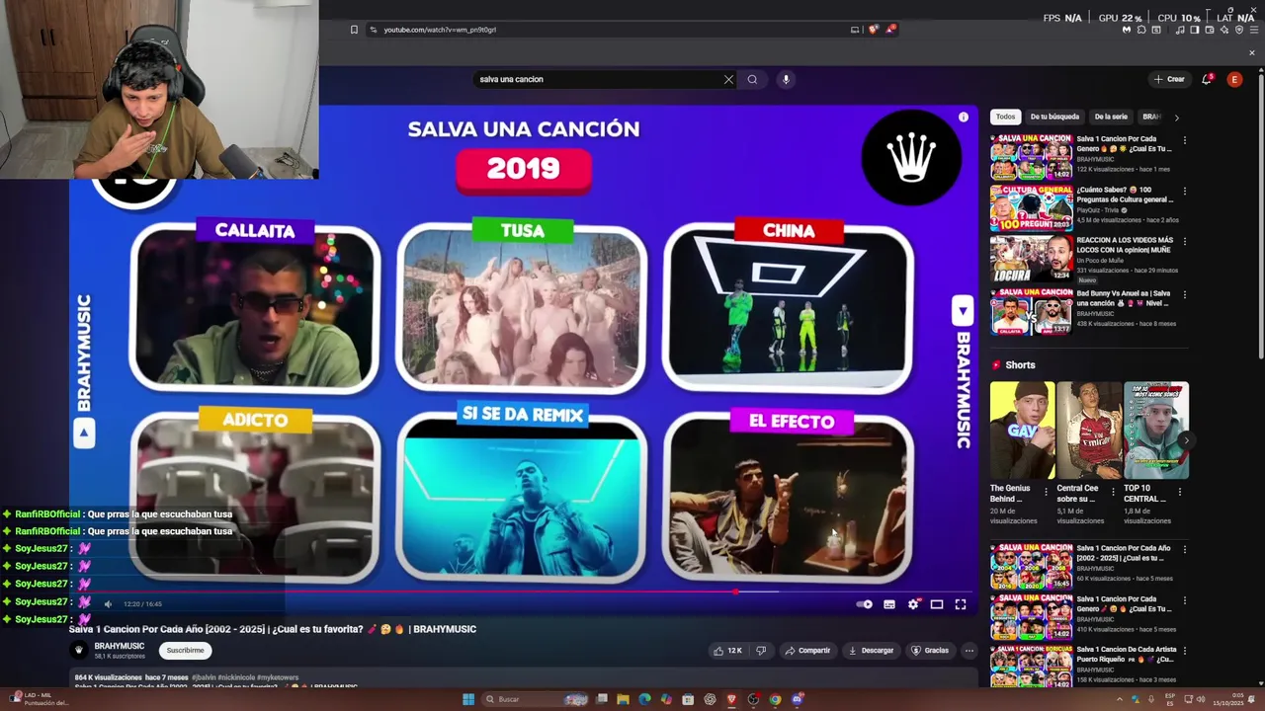Select the Todos filter chip
Screen dimensions: 1265x711
[x=1005, y=117]
